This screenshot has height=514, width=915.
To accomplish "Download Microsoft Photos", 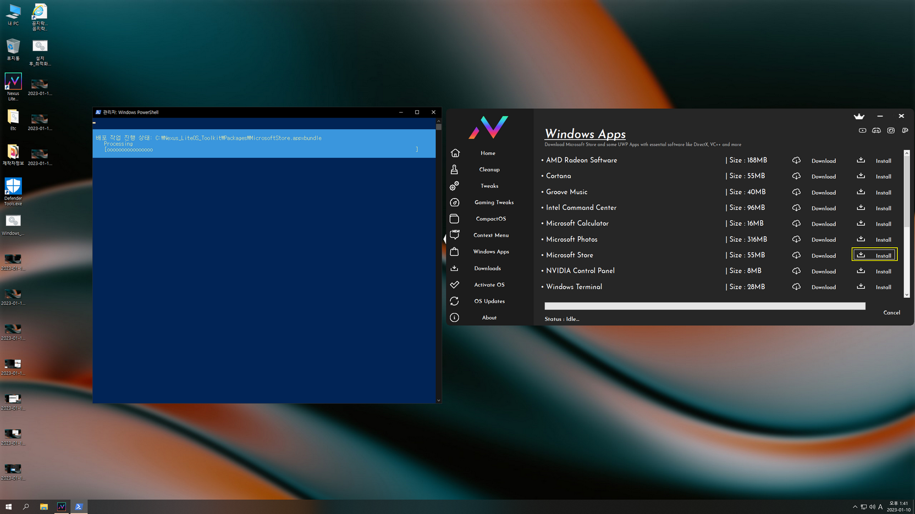I will pyautogui.click(x=823, y=240).
